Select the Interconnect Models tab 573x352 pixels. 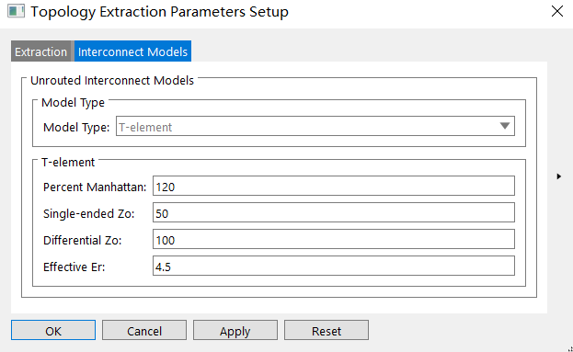pyautogui.click(x=132, y=51)
